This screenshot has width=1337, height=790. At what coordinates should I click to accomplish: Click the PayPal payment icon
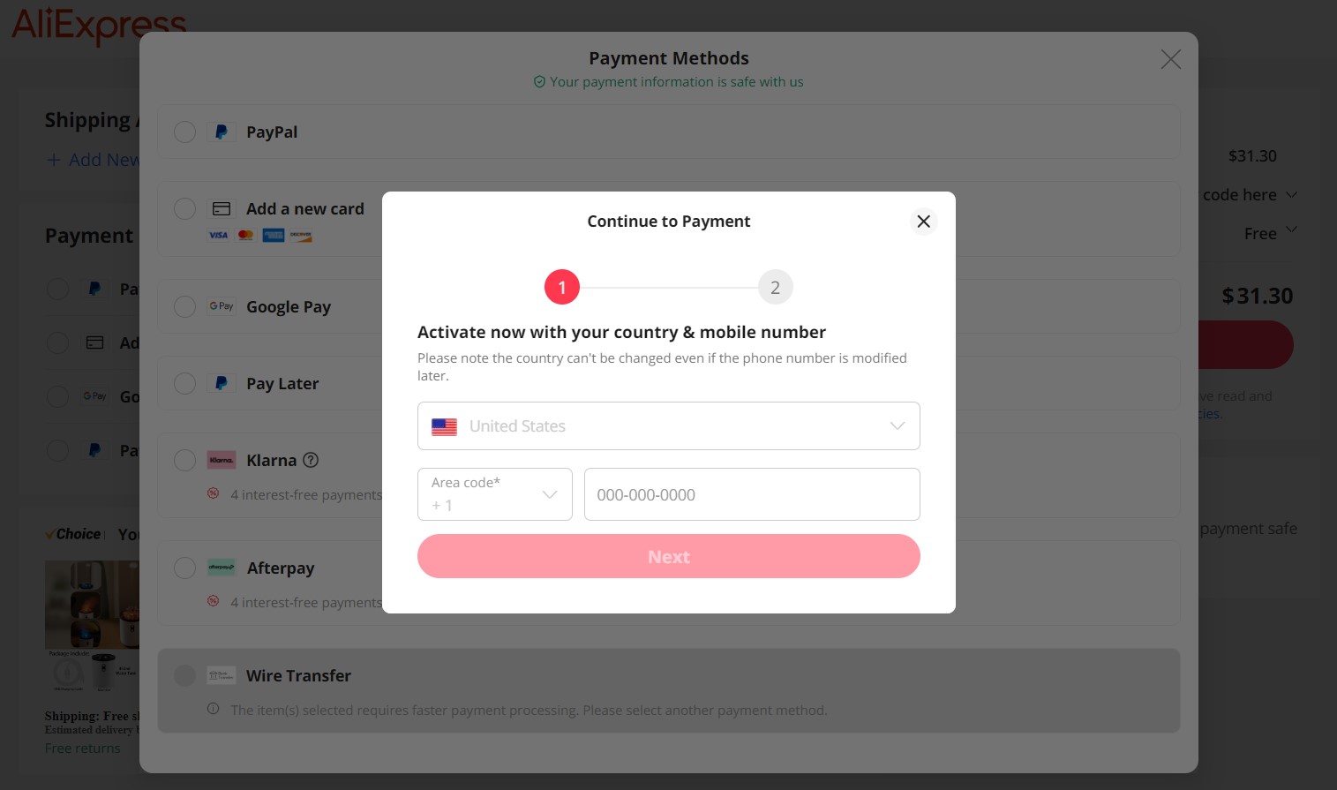coord(222,132)
